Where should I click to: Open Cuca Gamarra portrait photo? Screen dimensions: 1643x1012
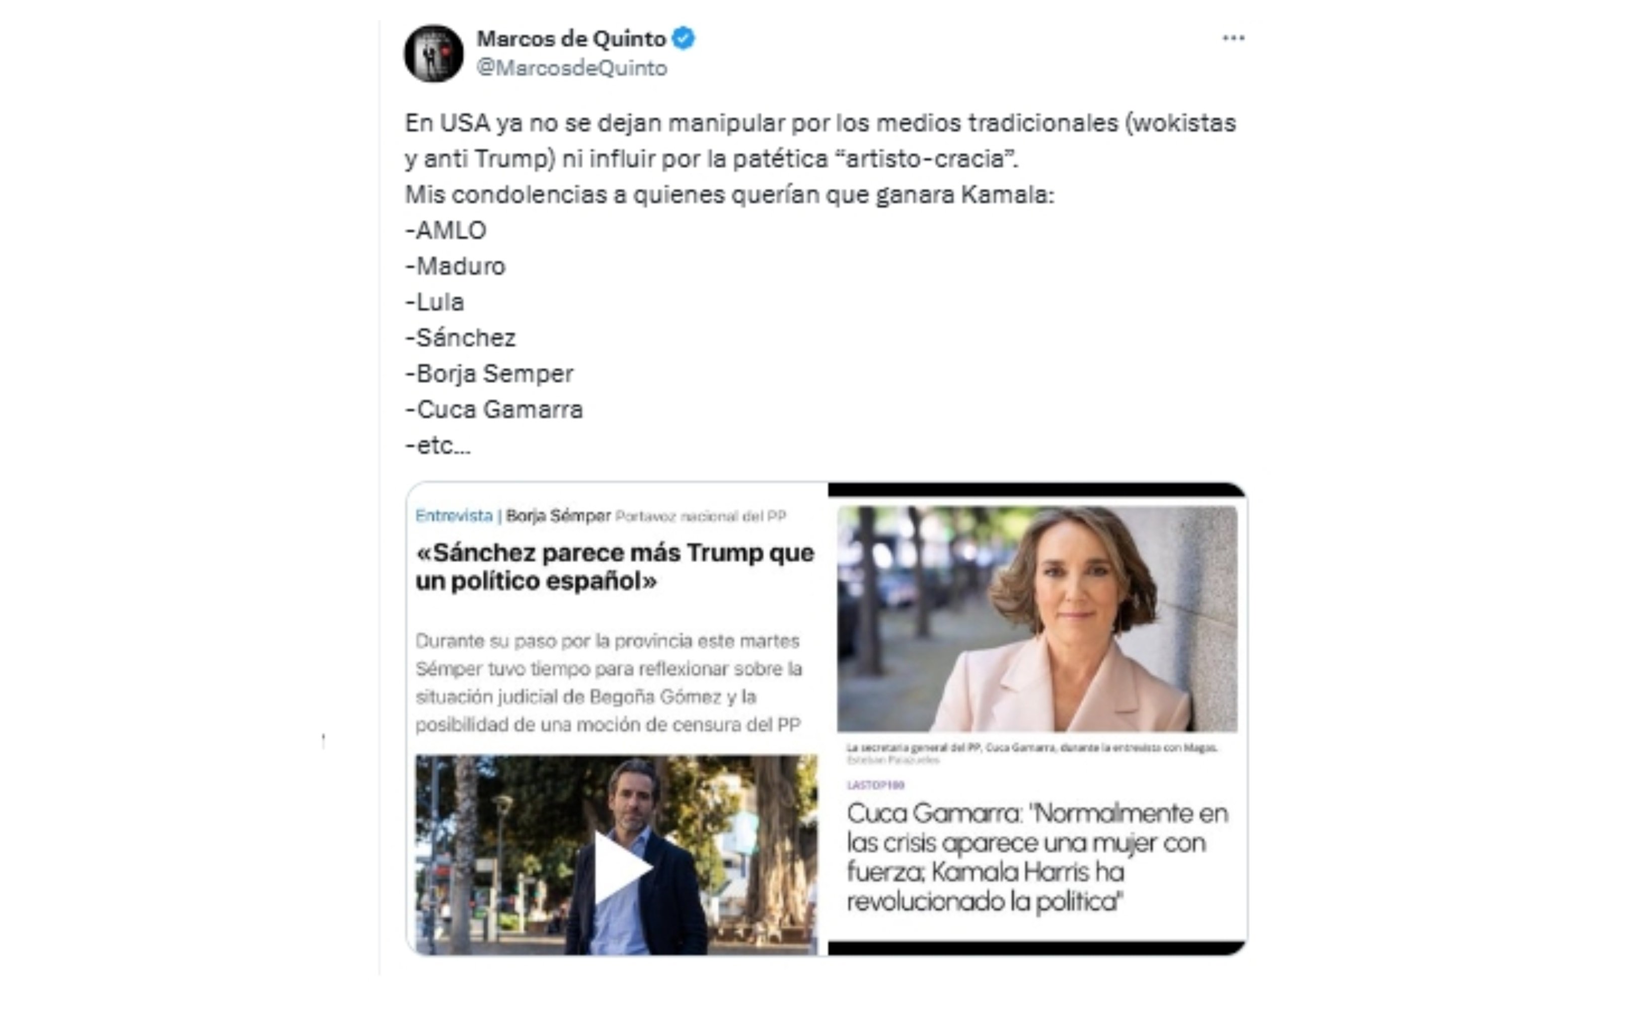1037,618
